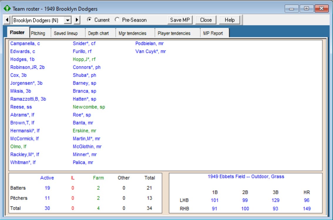Image resolution: width=333 pixels, height=220 pixels.
Task: Open the Saved lineup tab
Action: tap(66, 33)
